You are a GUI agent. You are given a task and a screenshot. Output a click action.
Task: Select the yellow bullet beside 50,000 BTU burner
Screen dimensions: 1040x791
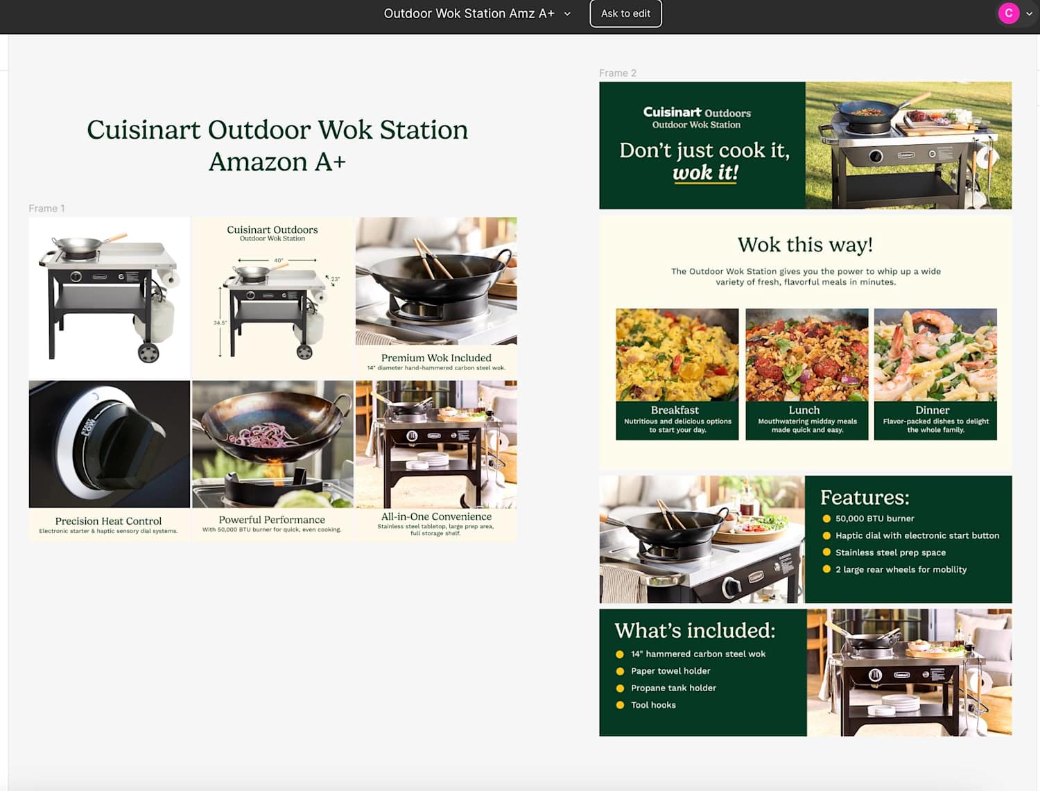(826, 519)
